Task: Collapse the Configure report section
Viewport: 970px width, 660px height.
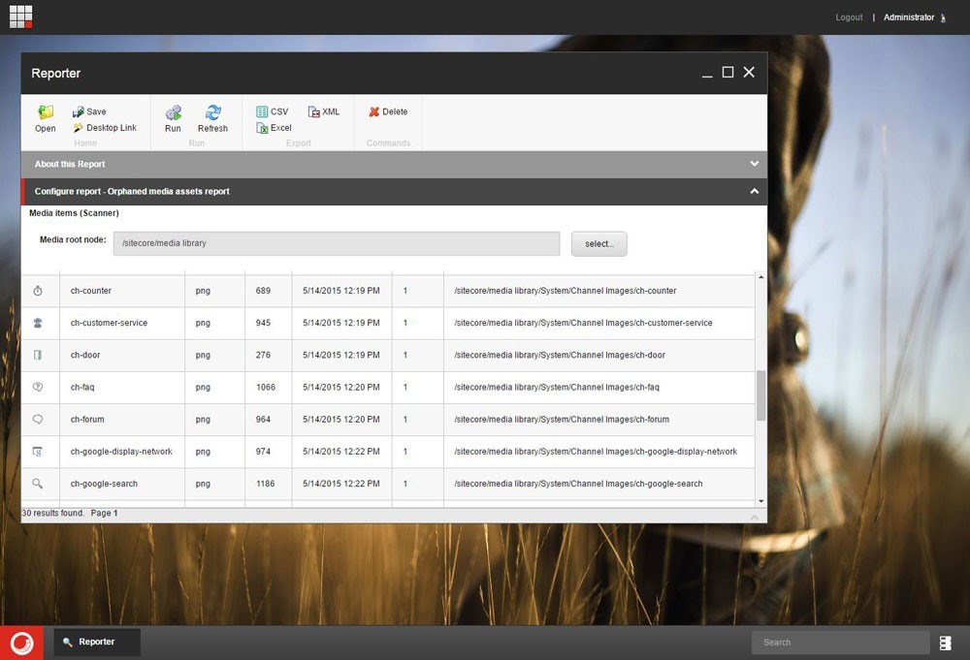Action: click(x=754, y=191)
